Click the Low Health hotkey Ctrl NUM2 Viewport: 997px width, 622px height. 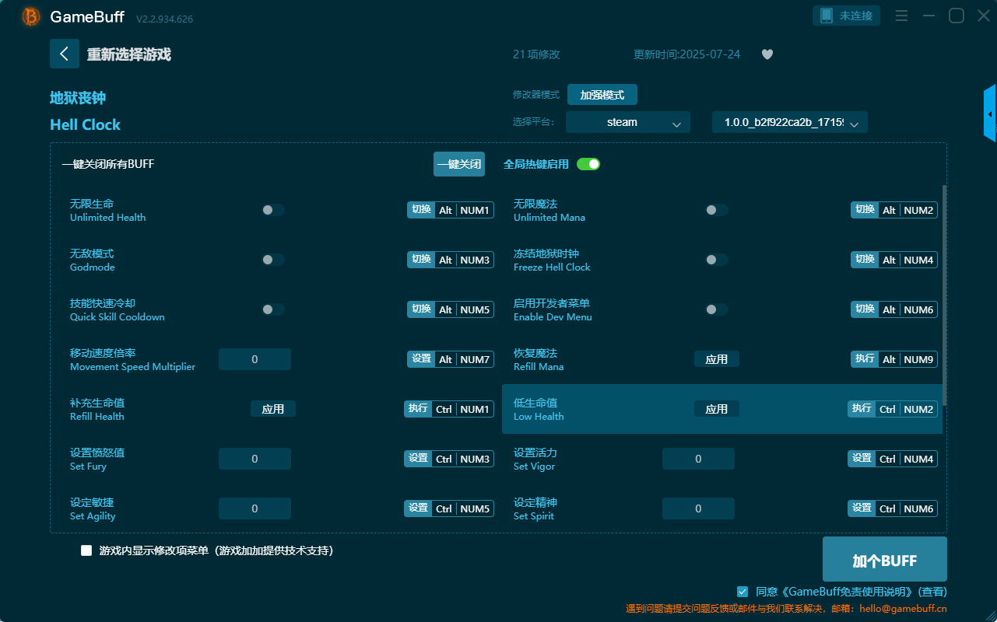click(x=893, y=409)
